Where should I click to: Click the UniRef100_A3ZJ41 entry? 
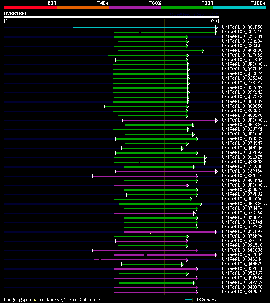tap(242, 222)
